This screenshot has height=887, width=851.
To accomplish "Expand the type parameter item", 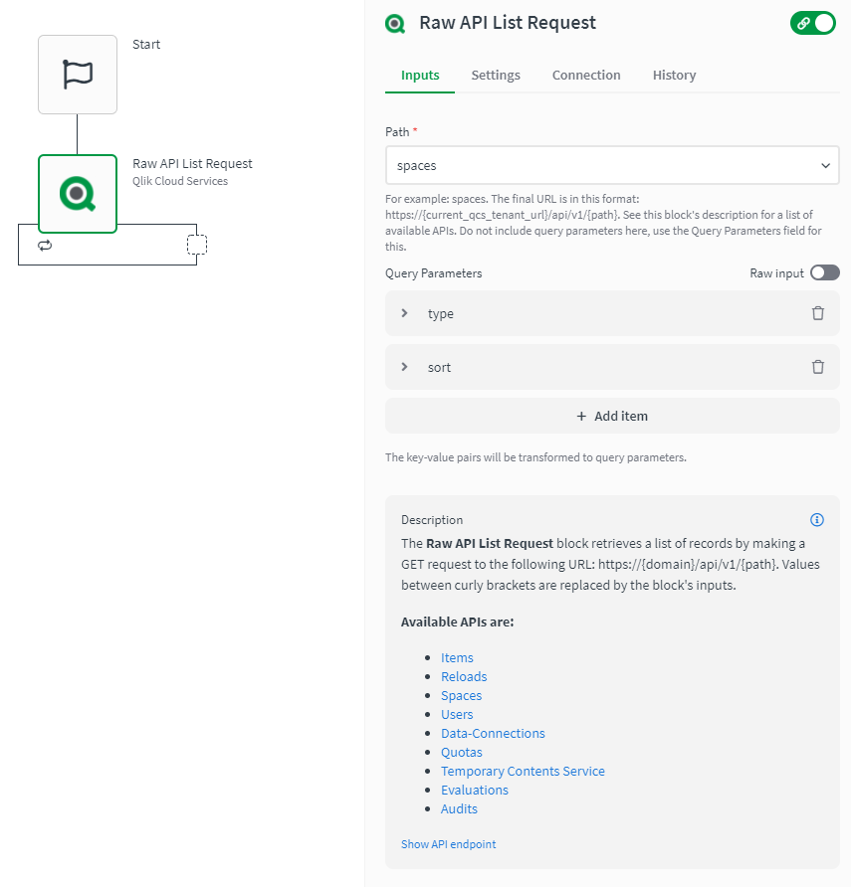I will 404,313.
